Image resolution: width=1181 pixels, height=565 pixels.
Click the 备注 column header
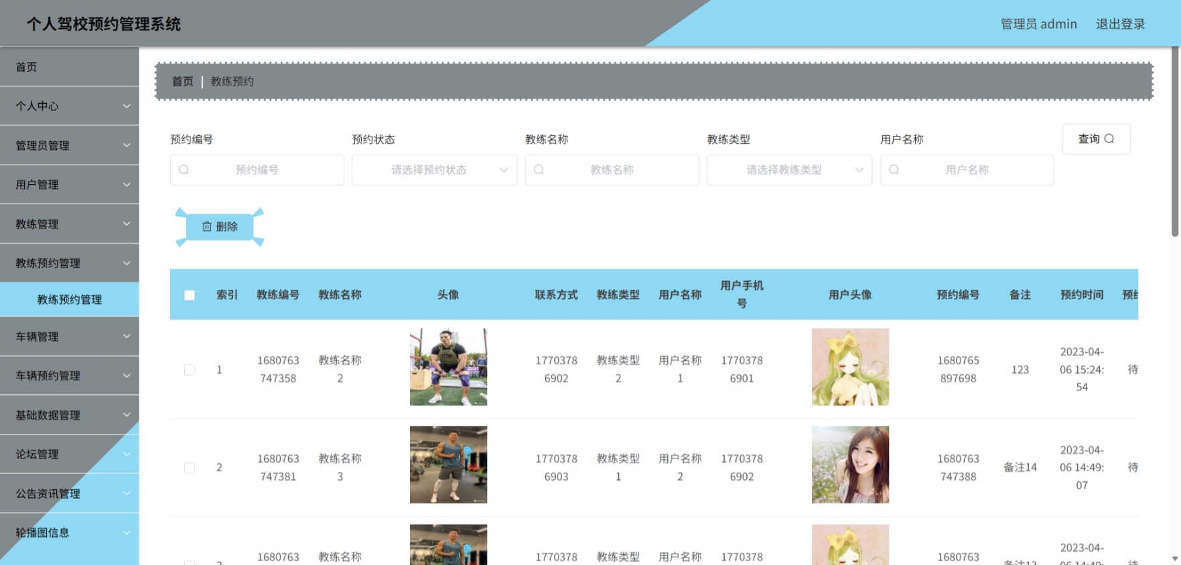[x=1020, y=295]
